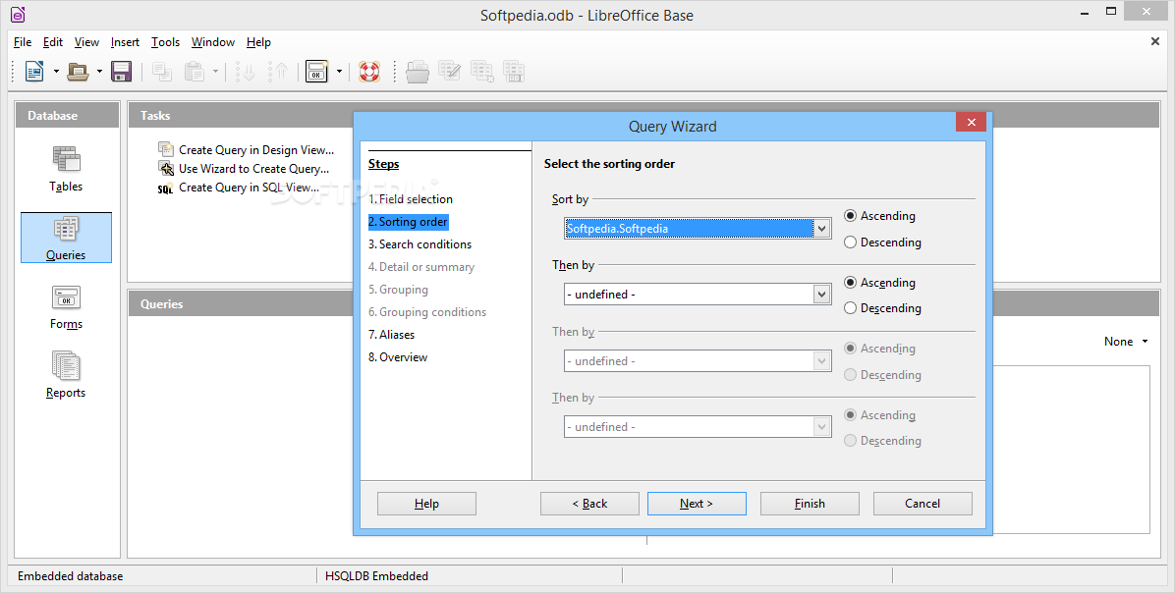Close the Query Wizard dialog

[x=972, y=122]
